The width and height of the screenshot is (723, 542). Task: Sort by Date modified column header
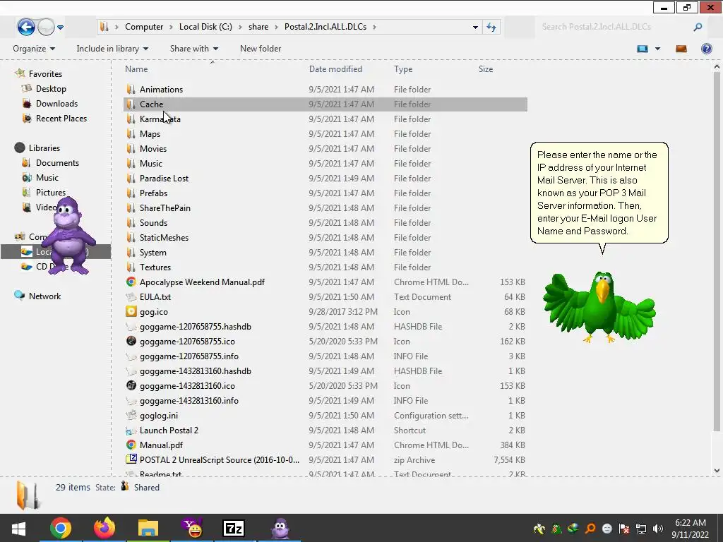(x=335, y=69)
